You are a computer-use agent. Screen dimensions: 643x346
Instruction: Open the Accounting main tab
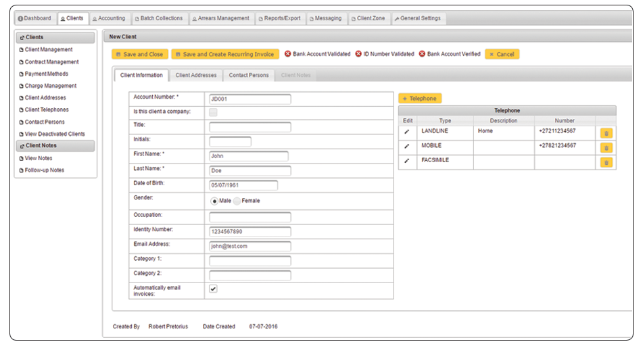[108, 18]
